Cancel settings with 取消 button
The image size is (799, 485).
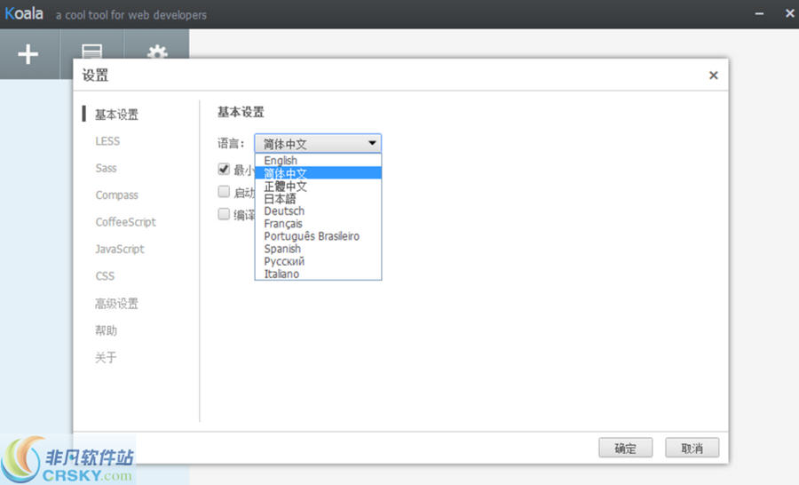click(692, 448)
